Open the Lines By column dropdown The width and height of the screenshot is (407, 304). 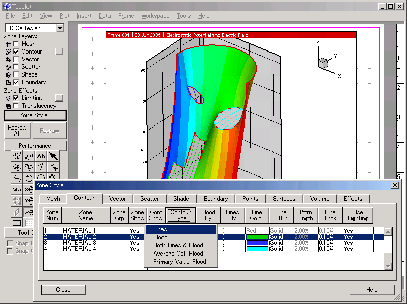(232, 215)
